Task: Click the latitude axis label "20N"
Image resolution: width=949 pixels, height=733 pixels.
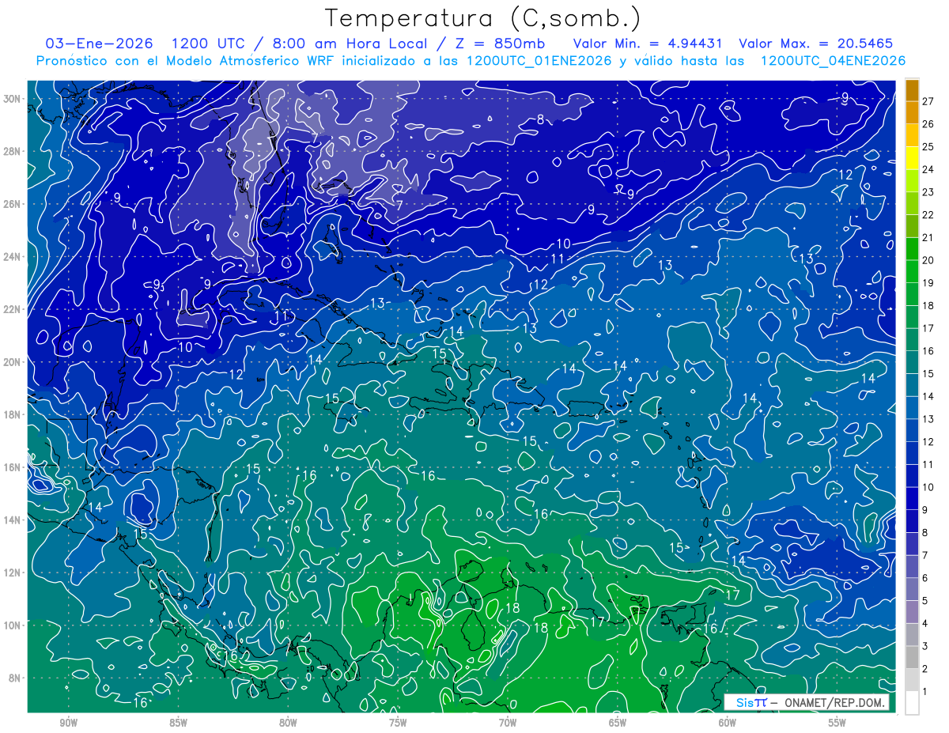Action: point(13,362)
